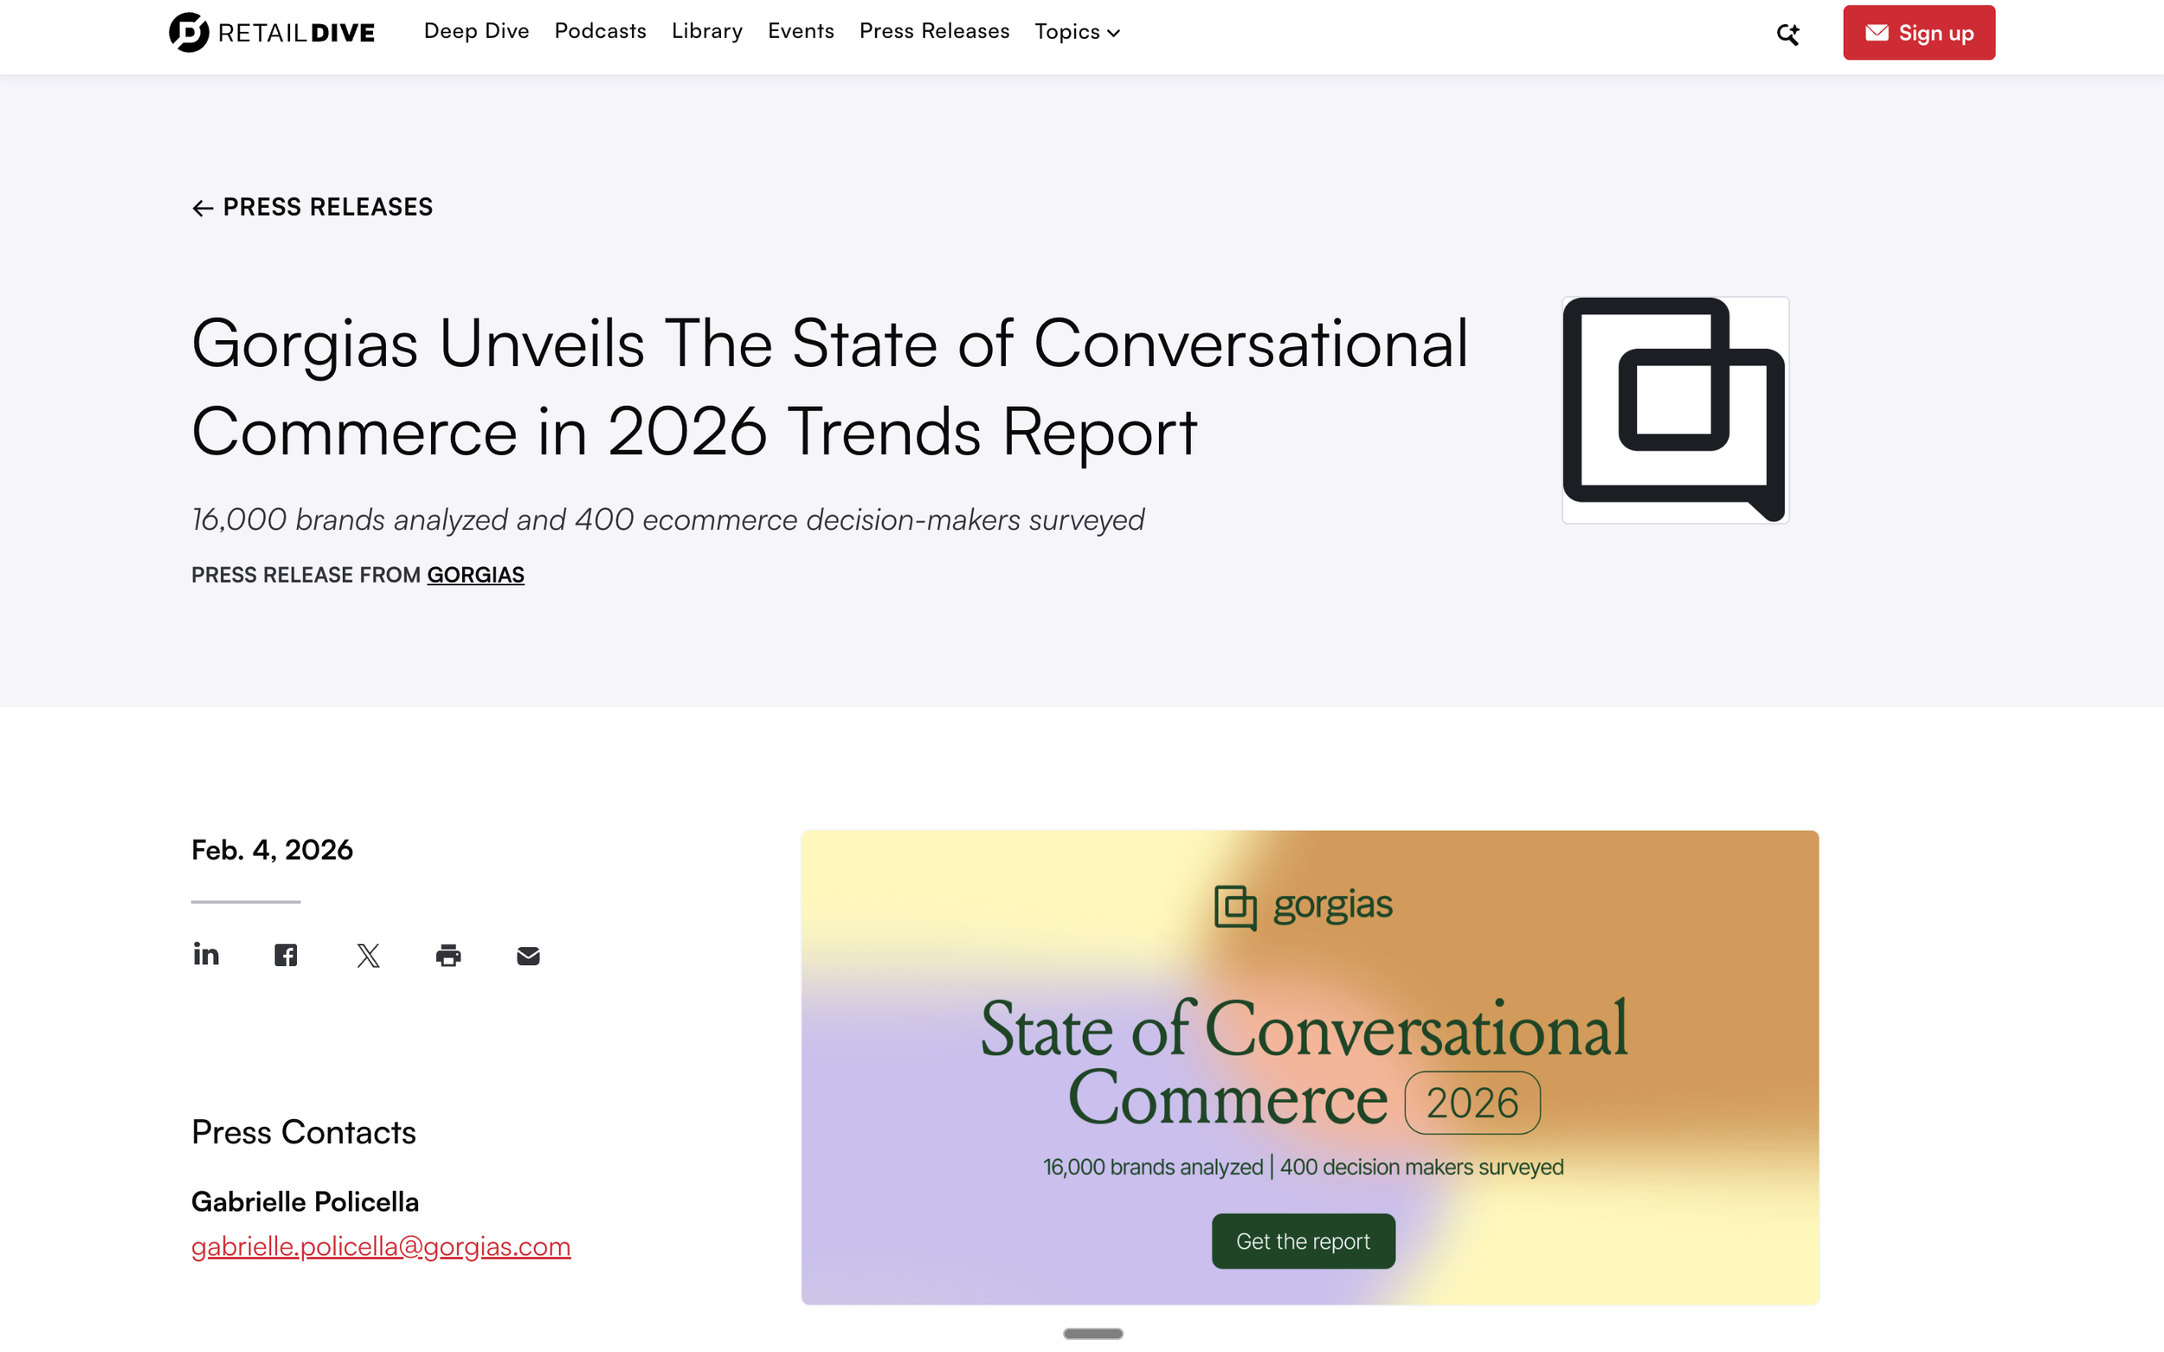Click the back arrow beside Press Releases
The image size is (2164, 1352).
[202, 208]
